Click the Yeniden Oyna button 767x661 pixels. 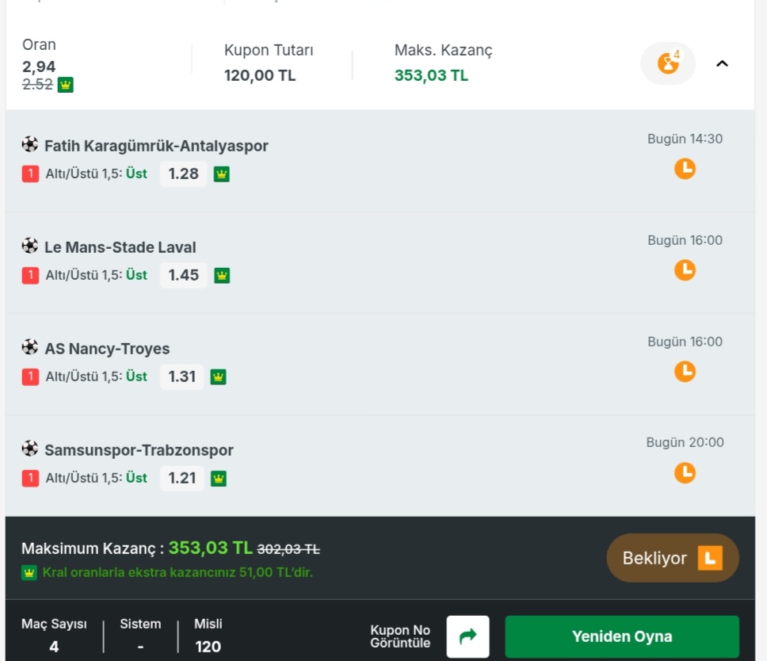point(622,636)
